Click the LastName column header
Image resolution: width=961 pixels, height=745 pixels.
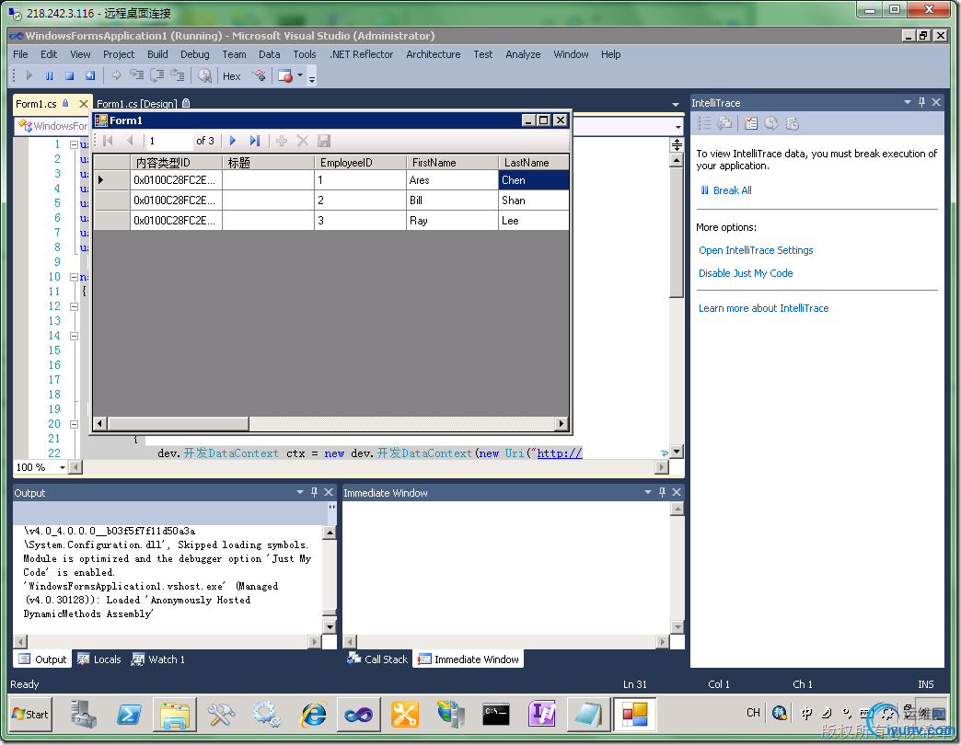534,163
